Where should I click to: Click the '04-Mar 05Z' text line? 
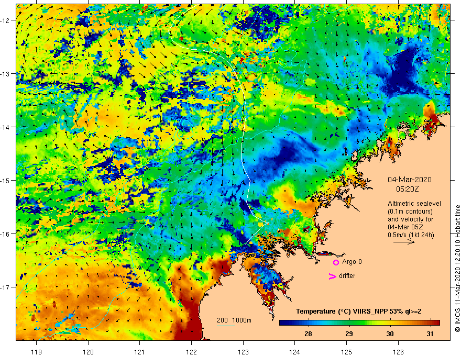(x=405, y=227)
